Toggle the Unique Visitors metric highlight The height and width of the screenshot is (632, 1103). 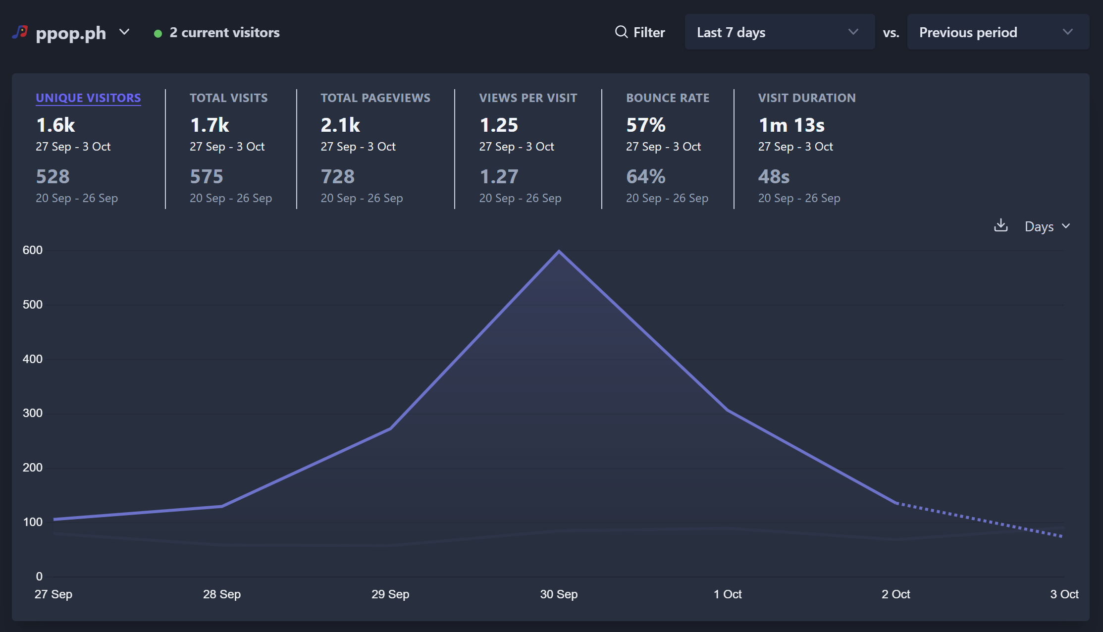(88, 98)
